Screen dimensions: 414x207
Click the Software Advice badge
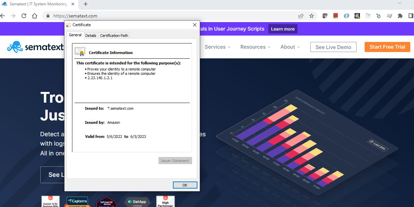106,202
